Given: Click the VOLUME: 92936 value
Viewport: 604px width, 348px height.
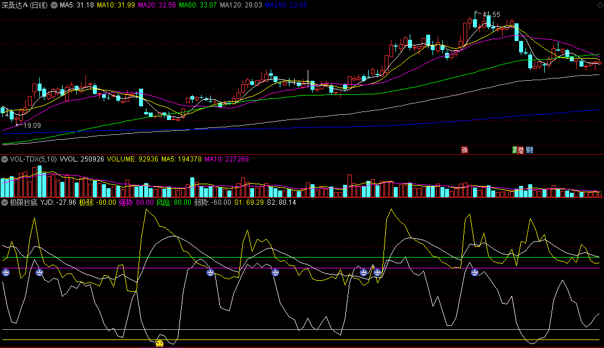Looking at the screenshot, I should 133,159.
